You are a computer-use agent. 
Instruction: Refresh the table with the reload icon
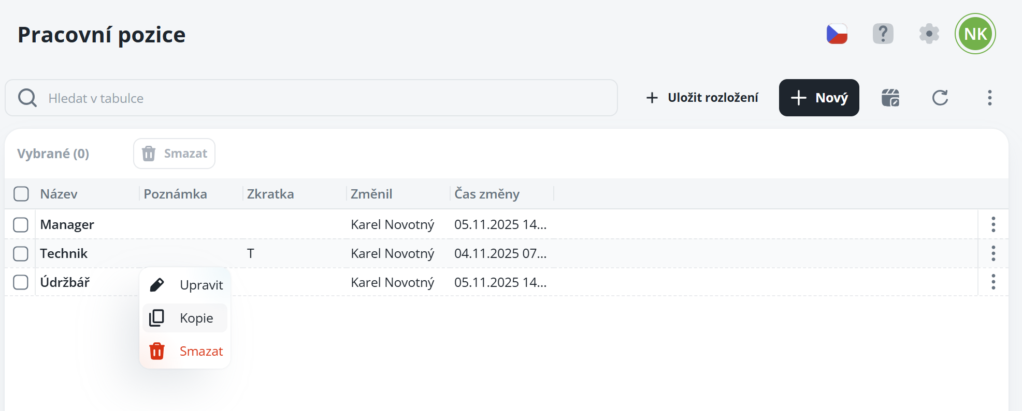coord(940,98)
